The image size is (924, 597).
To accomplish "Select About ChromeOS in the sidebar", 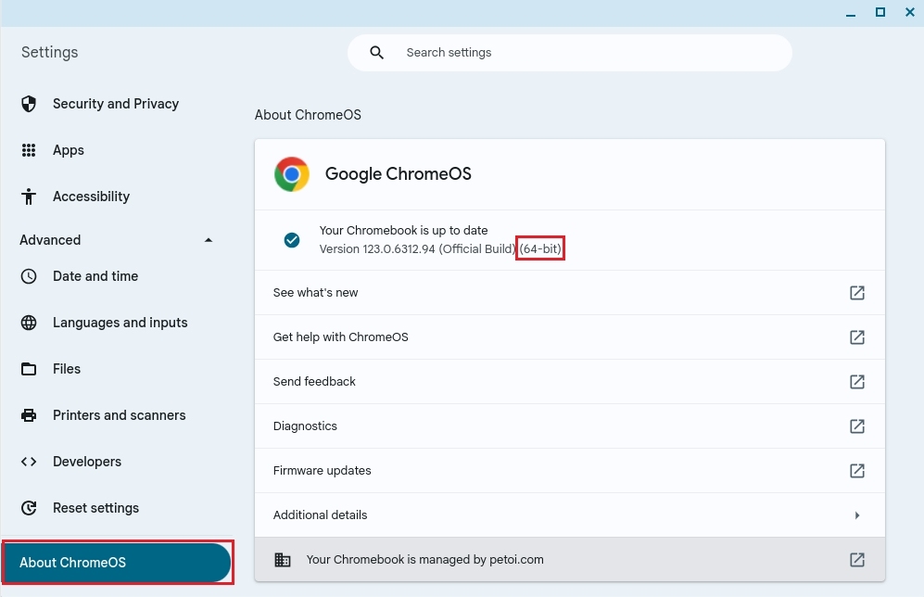I will pos(116,563).
